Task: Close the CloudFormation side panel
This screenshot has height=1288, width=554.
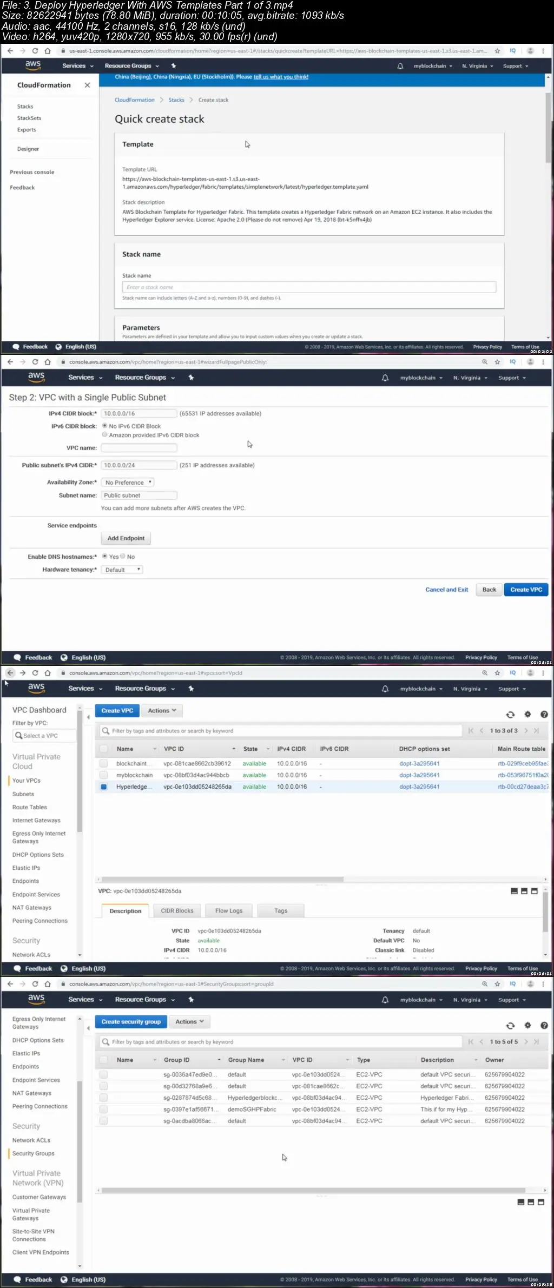Action: tap(88, 85)
